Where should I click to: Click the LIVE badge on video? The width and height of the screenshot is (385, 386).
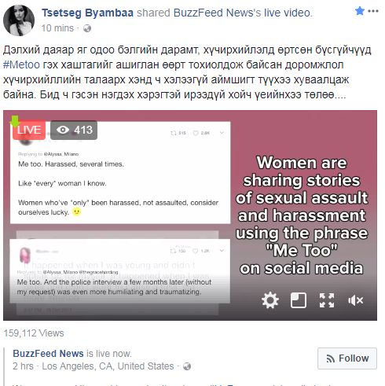[x=29, y=130]
